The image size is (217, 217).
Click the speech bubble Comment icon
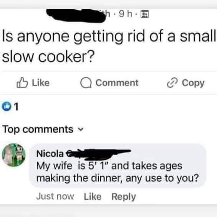[x=86, y=83]
